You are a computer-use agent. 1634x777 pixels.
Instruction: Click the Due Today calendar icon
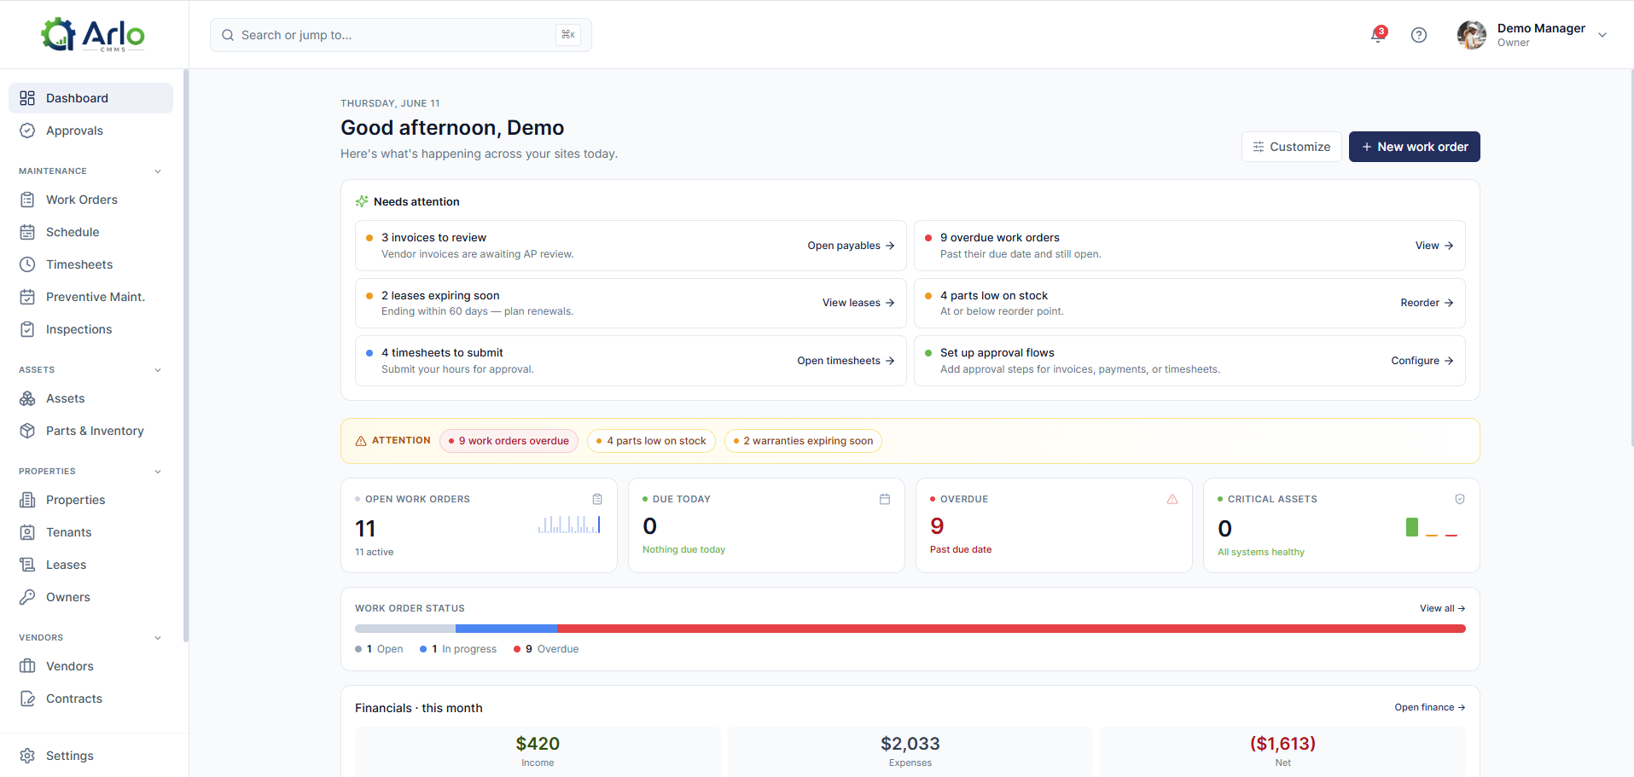click(885, 499)
